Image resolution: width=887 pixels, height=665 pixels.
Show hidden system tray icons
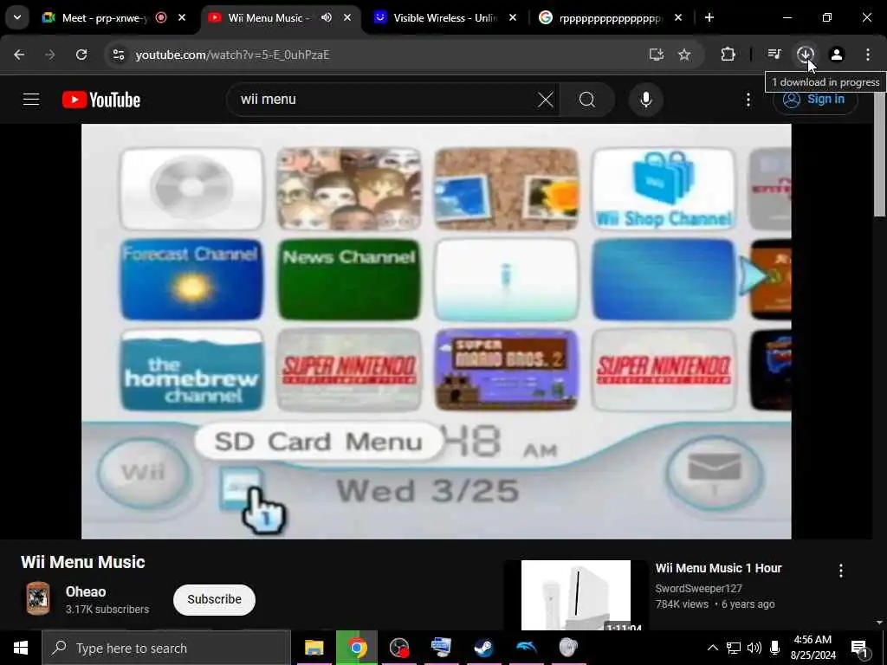pos(713,648)
